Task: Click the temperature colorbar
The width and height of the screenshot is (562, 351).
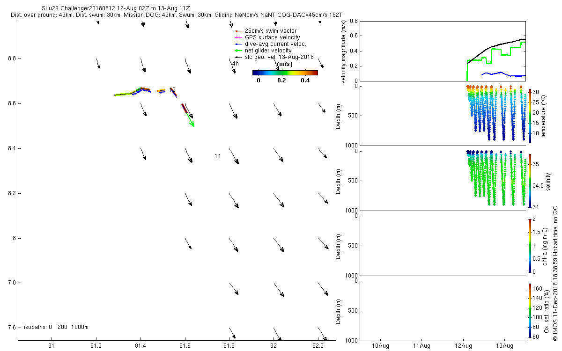Action: [x=530, y=115]
